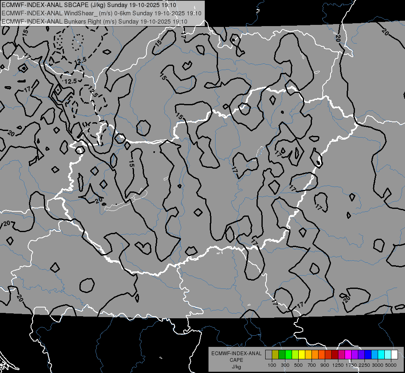This screenshot has height=373, width=405.
Task: Click the ECMWF-INDEX-ANAL legend title
Action: pos(236,354)
